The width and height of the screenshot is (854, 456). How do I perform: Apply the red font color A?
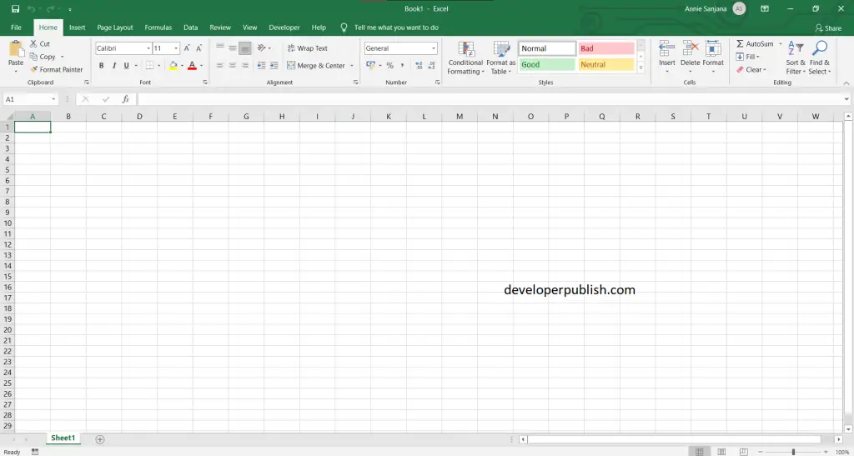[x=192, y=66]
